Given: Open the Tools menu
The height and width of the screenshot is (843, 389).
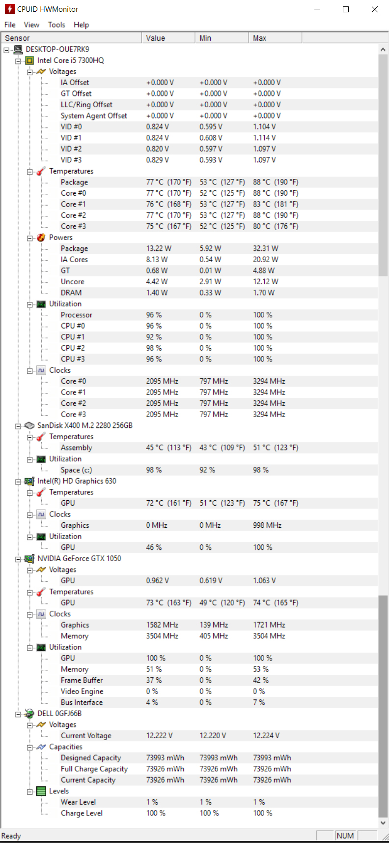Looking at the screenshot, I should (x=56, y=25).
